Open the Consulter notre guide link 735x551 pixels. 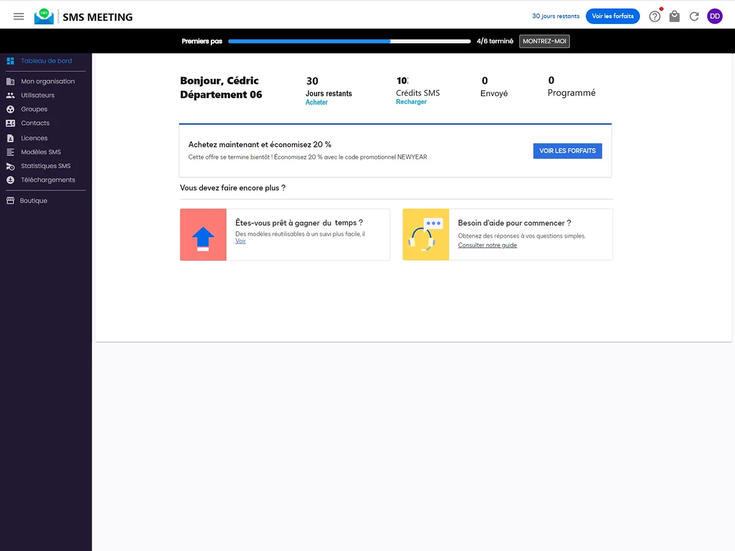(488, 246)
